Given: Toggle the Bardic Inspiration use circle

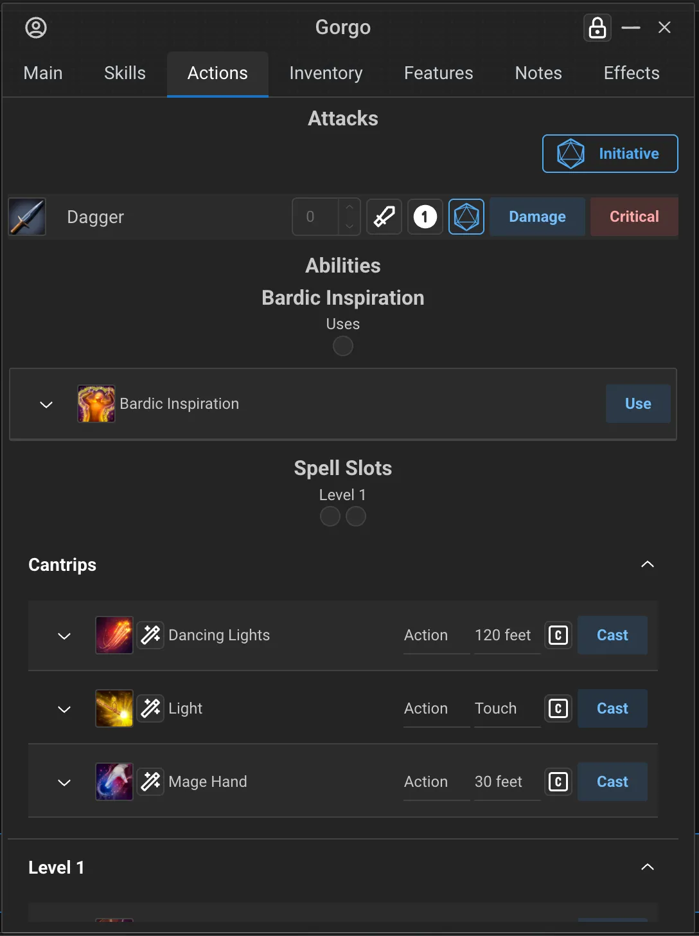Looking at the screenshot, I should pyautogui.click(x=343, y=346).
